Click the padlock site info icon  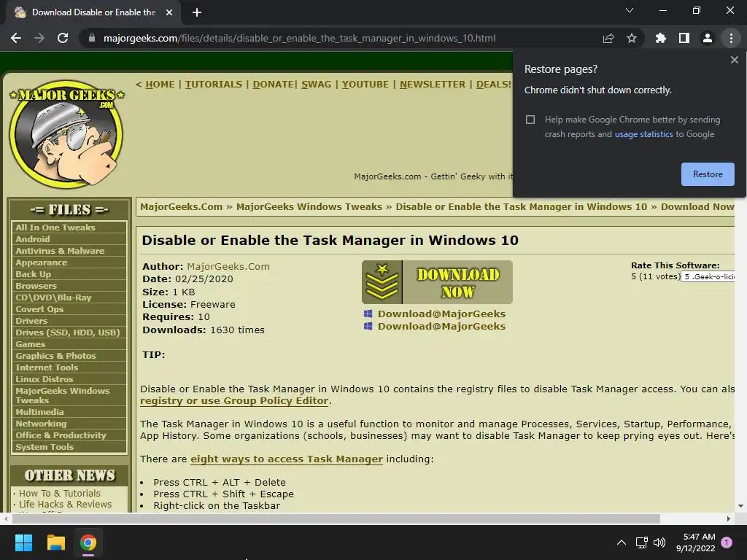(92, 38)
